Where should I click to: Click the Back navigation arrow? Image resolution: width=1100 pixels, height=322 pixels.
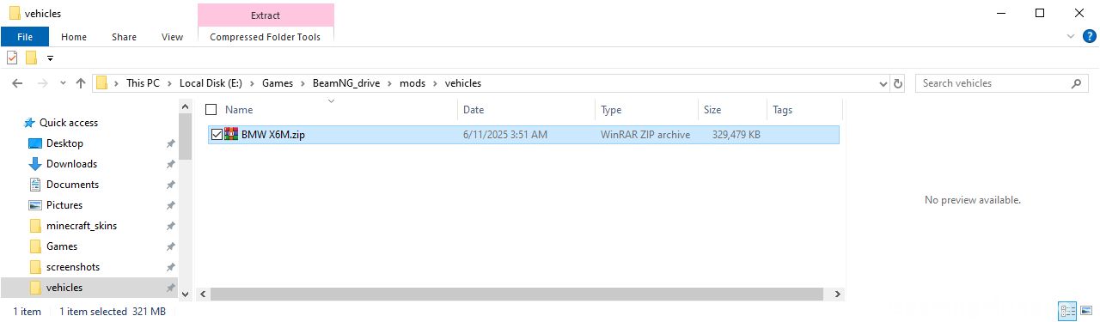17,83
